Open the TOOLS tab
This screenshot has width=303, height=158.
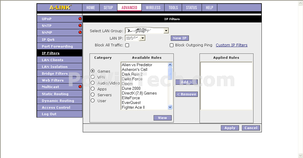pyautogui.click(x=173, y=7)
